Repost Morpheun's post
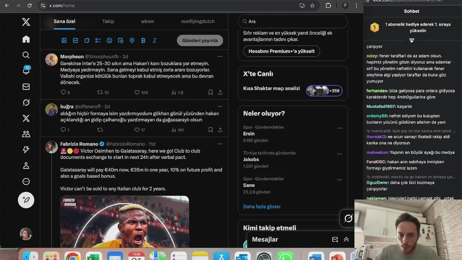Image resolution: width=462 pixels, height=260 pixels. [x=100, y=92]
